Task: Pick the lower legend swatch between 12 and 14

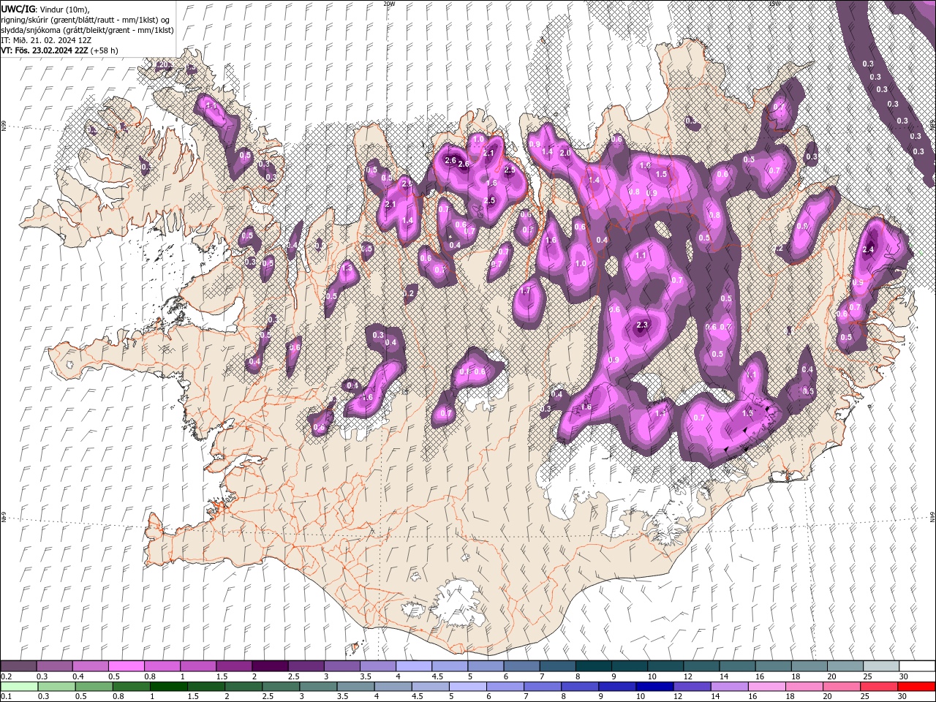Action: (691, 687)
